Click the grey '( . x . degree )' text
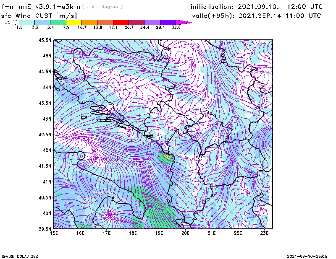This screenshot has height=259, width=336. point(102,7)
